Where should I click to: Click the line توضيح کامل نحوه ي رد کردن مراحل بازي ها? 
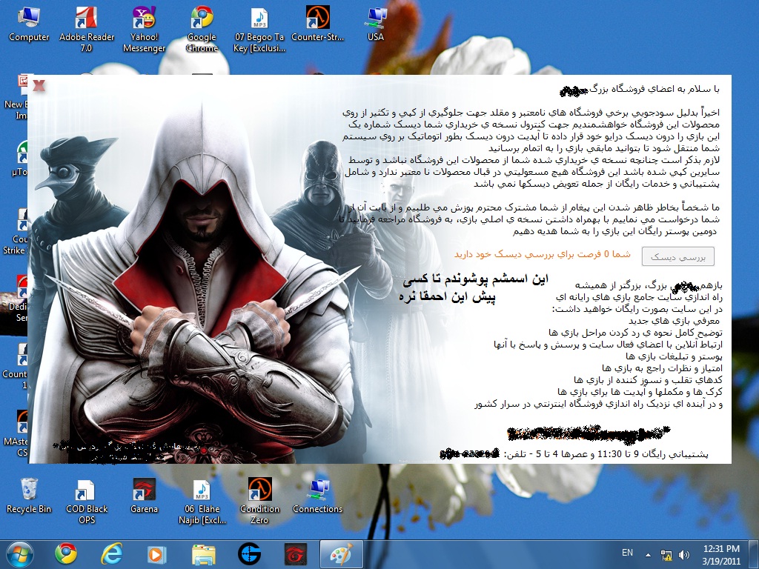(635, 333)
